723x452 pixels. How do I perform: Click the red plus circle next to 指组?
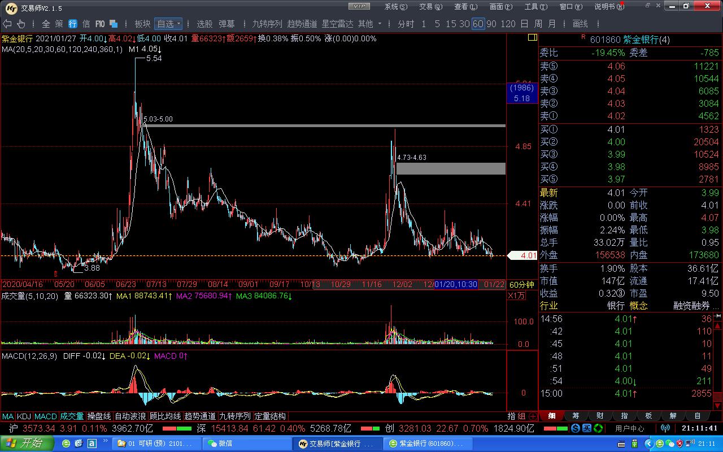533,416
